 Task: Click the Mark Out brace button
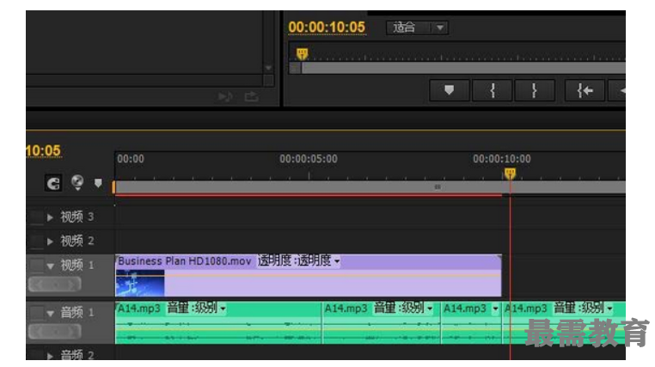(535, 90)
